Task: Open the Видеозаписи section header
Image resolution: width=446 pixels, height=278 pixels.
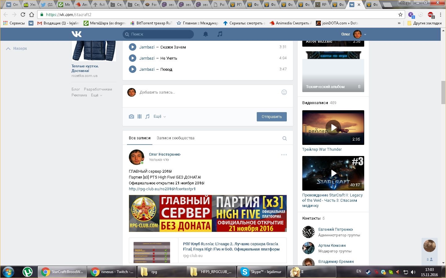Action: 319,103
